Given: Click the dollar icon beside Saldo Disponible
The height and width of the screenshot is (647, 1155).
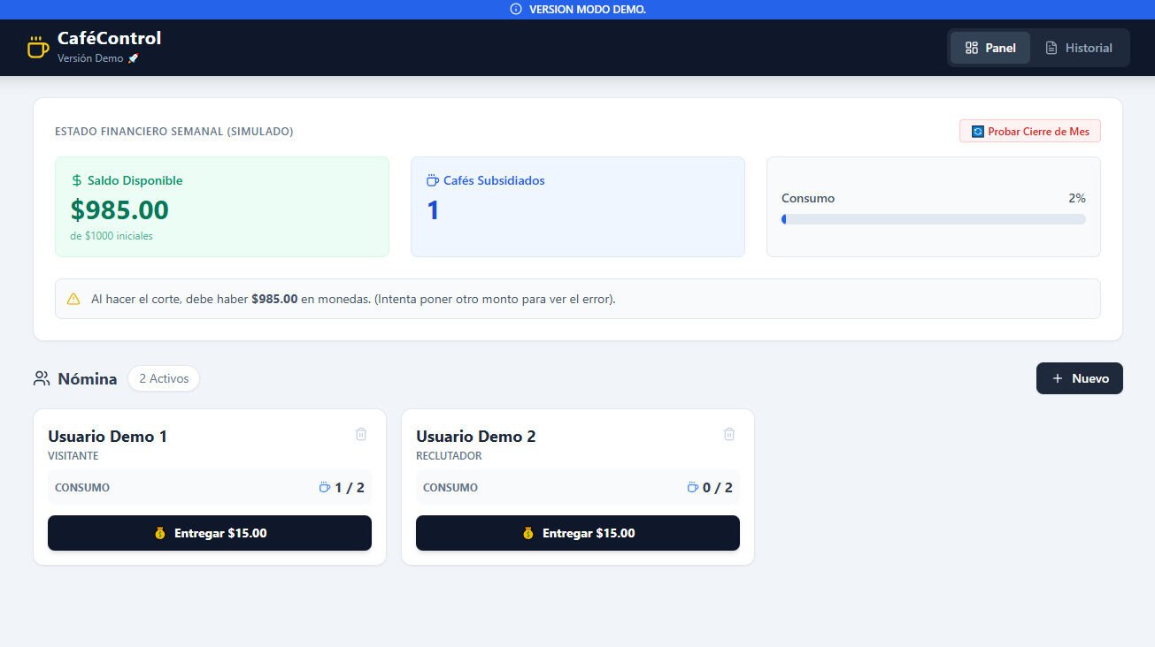Looking at the screenshot, I should (x=77, y=180).
